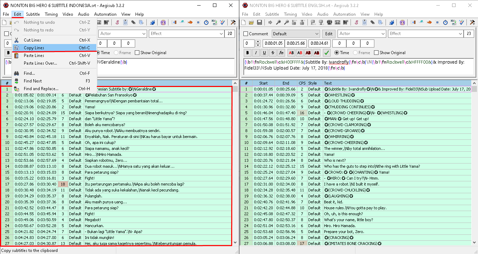This screenshot has width=478, height=254.
Task: Click style Edit button in English window
Action: (328, 34)
